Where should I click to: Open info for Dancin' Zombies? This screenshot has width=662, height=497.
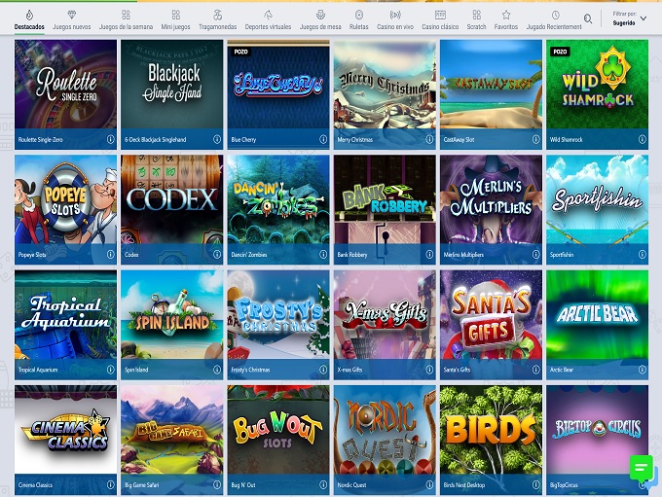pyautogui.click(x=323, y=255)
